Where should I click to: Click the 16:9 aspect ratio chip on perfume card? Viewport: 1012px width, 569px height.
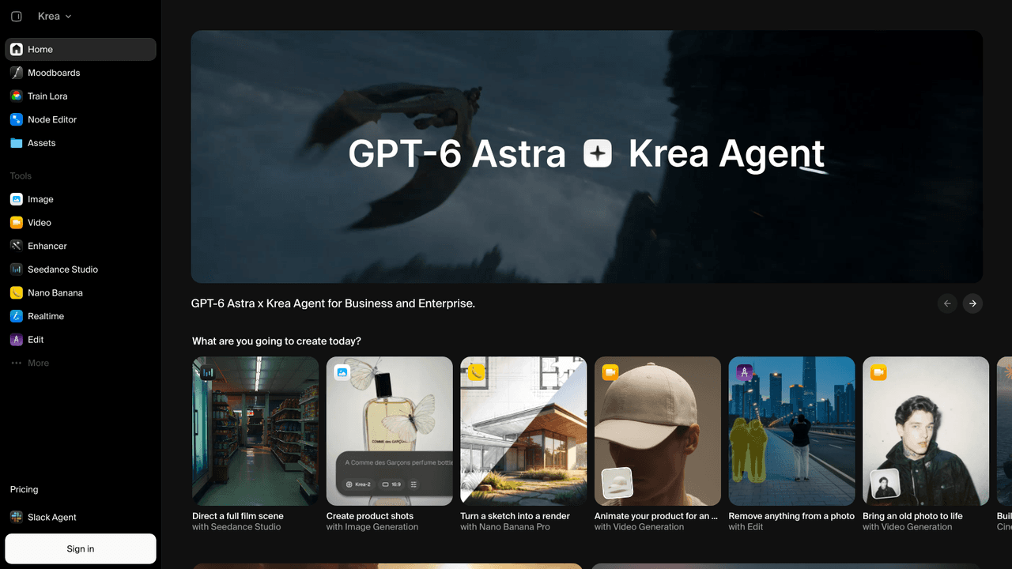[391, 484]
